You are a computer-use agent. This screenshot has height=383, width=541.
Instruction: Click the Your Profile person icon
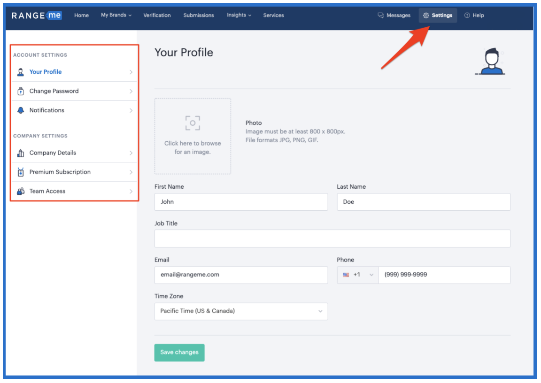click(21, 72)
